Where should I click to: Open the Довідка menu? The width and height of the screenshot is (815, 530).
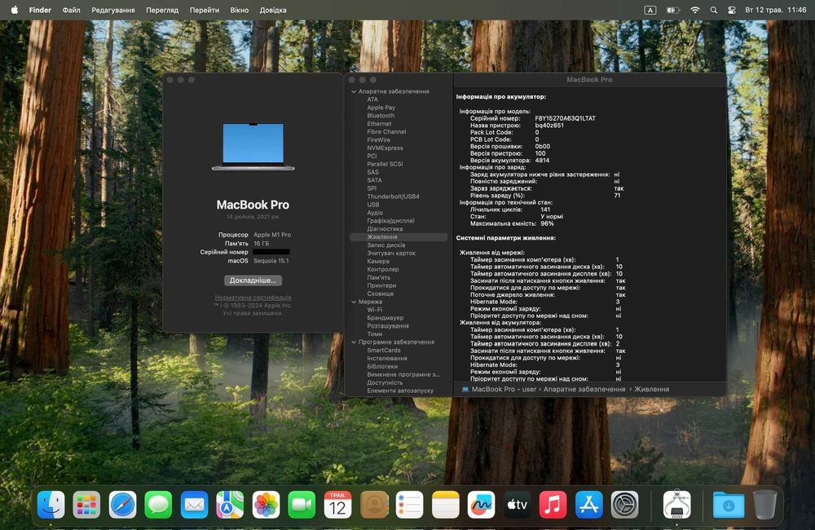coord(273,10)
